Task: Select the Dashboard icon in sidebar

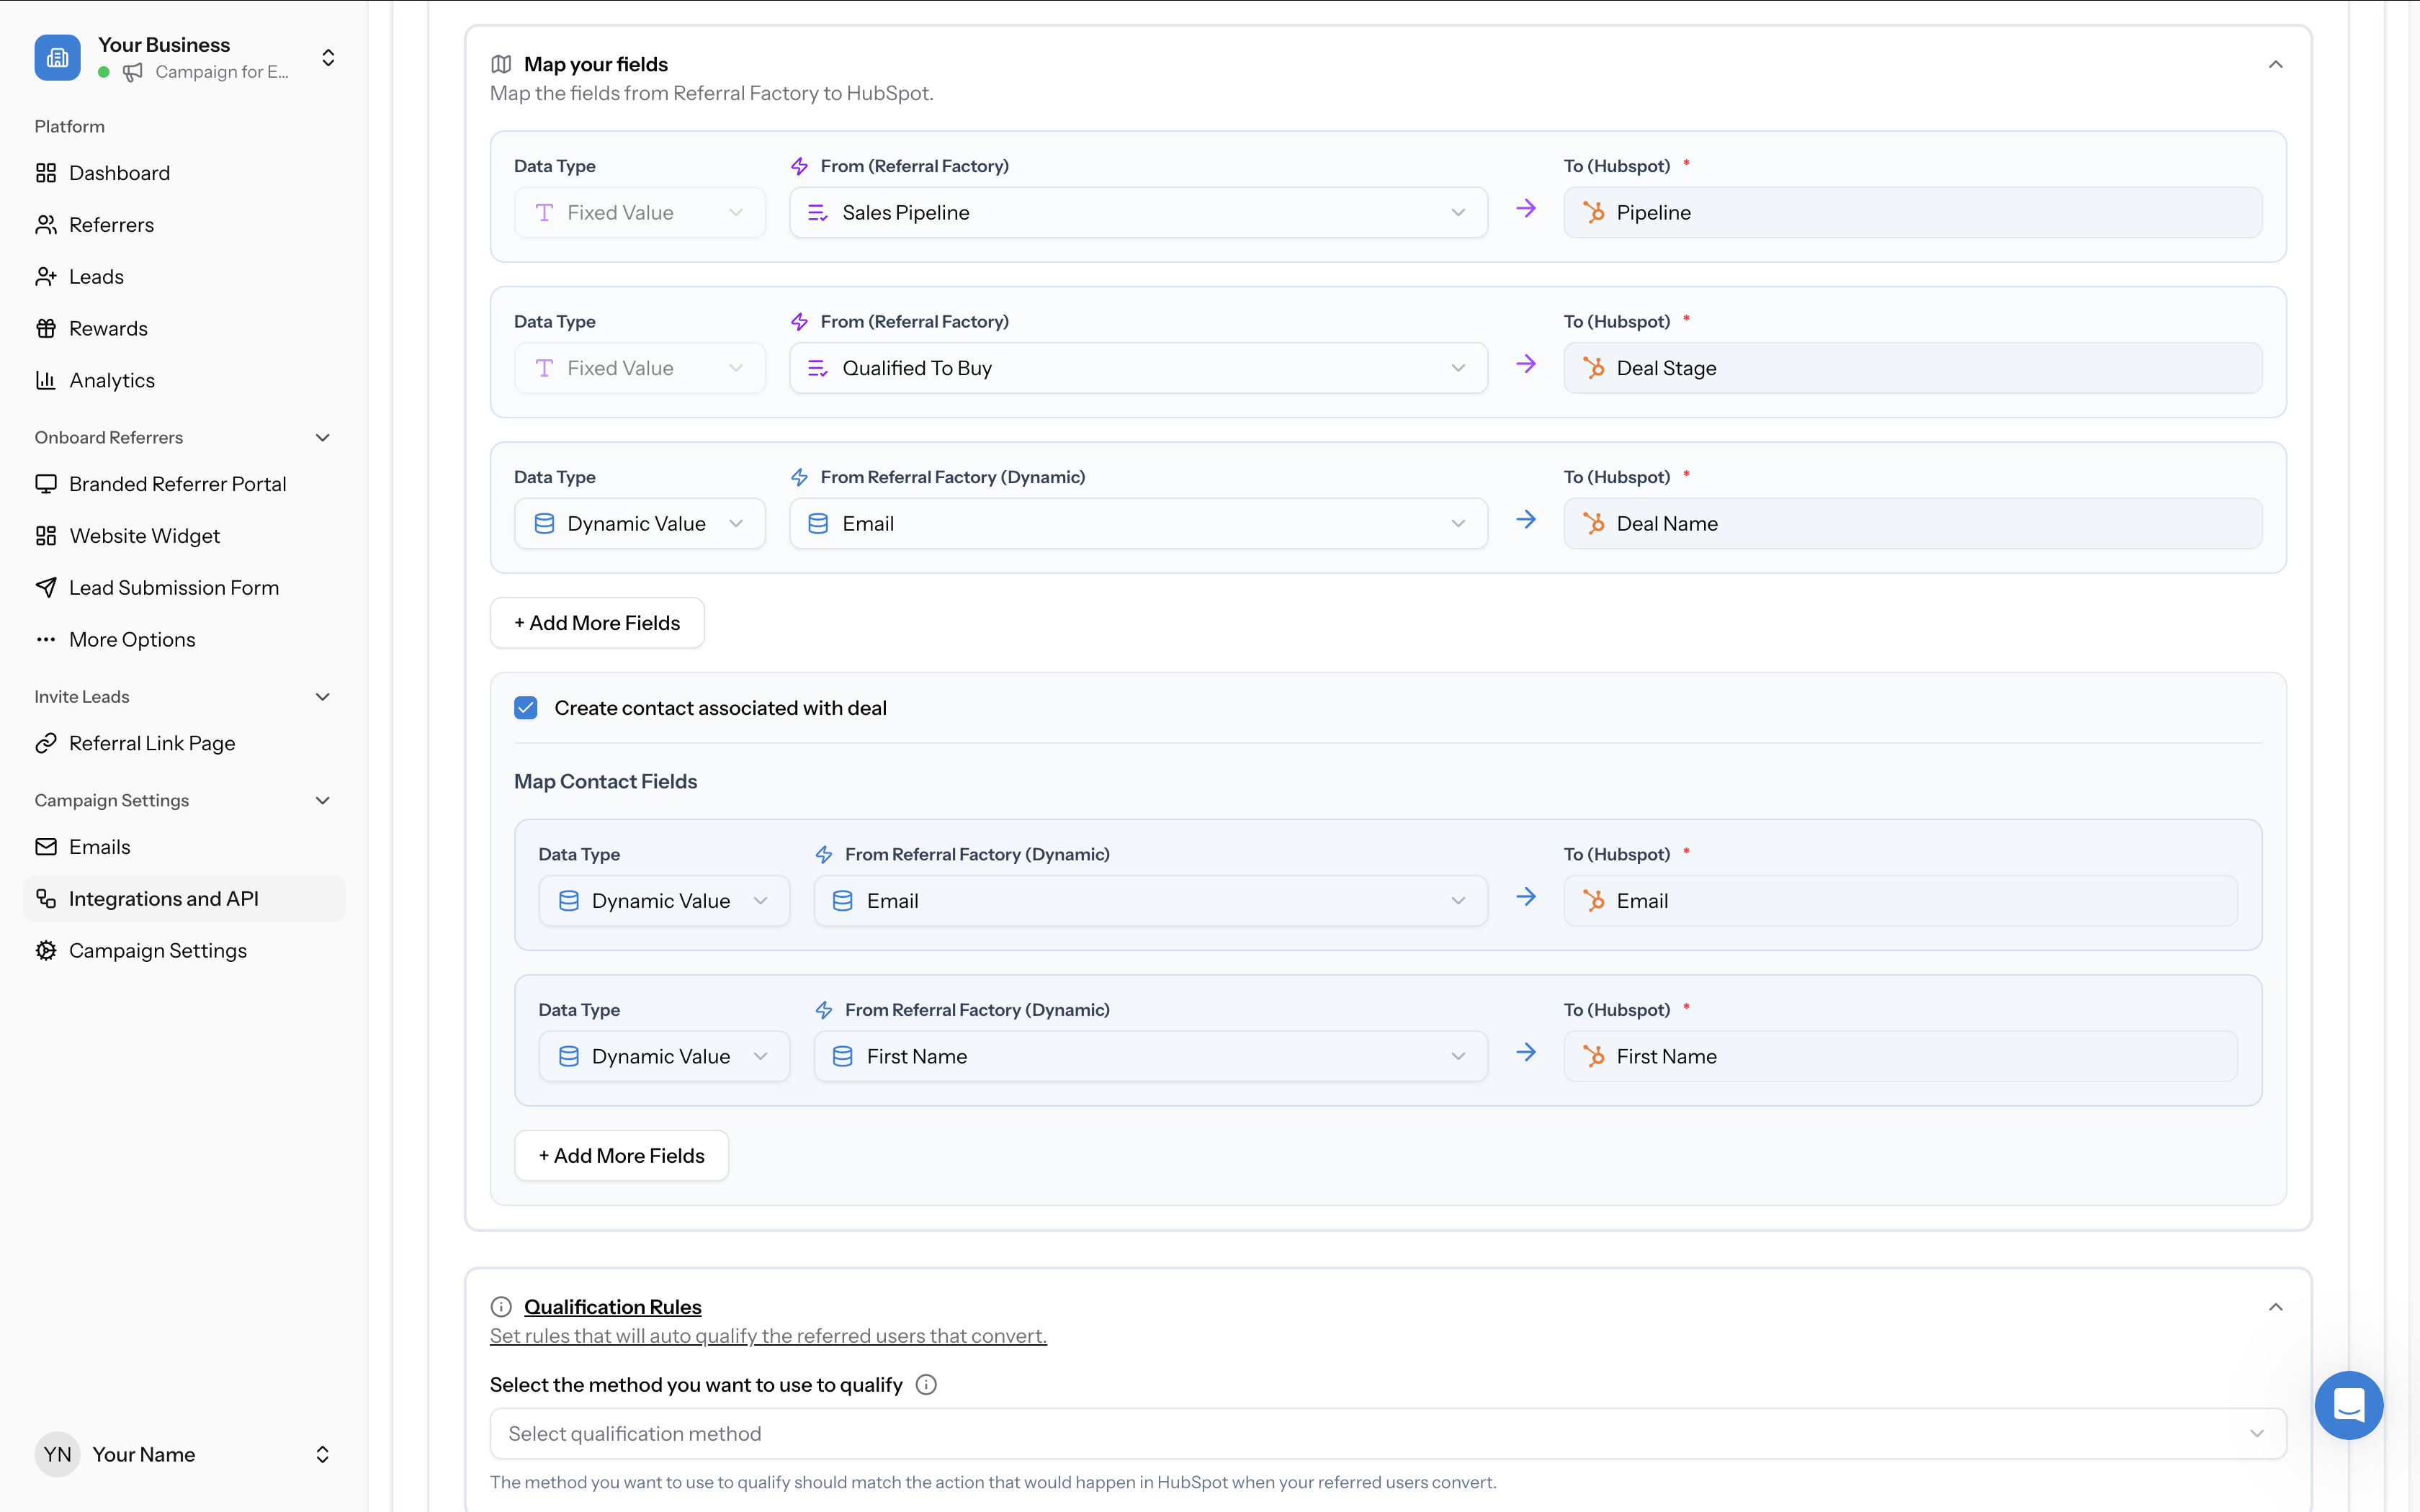Action: pos(46,172)
